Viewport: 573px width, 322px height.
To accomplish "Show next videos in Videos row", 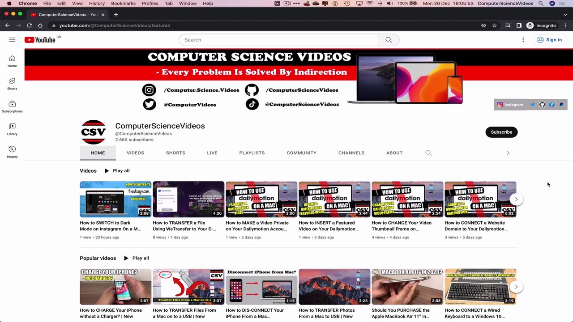I will [x=516, y=199].
